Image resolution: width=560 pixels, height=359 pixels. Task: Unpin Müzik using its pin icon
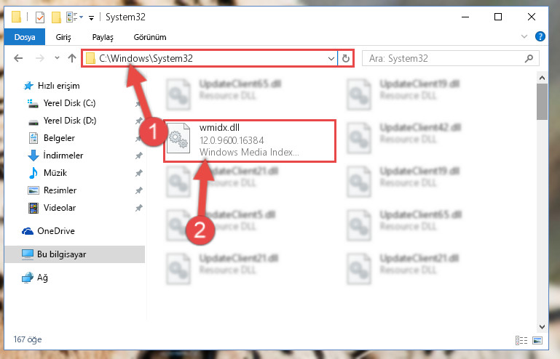(138, 173)
